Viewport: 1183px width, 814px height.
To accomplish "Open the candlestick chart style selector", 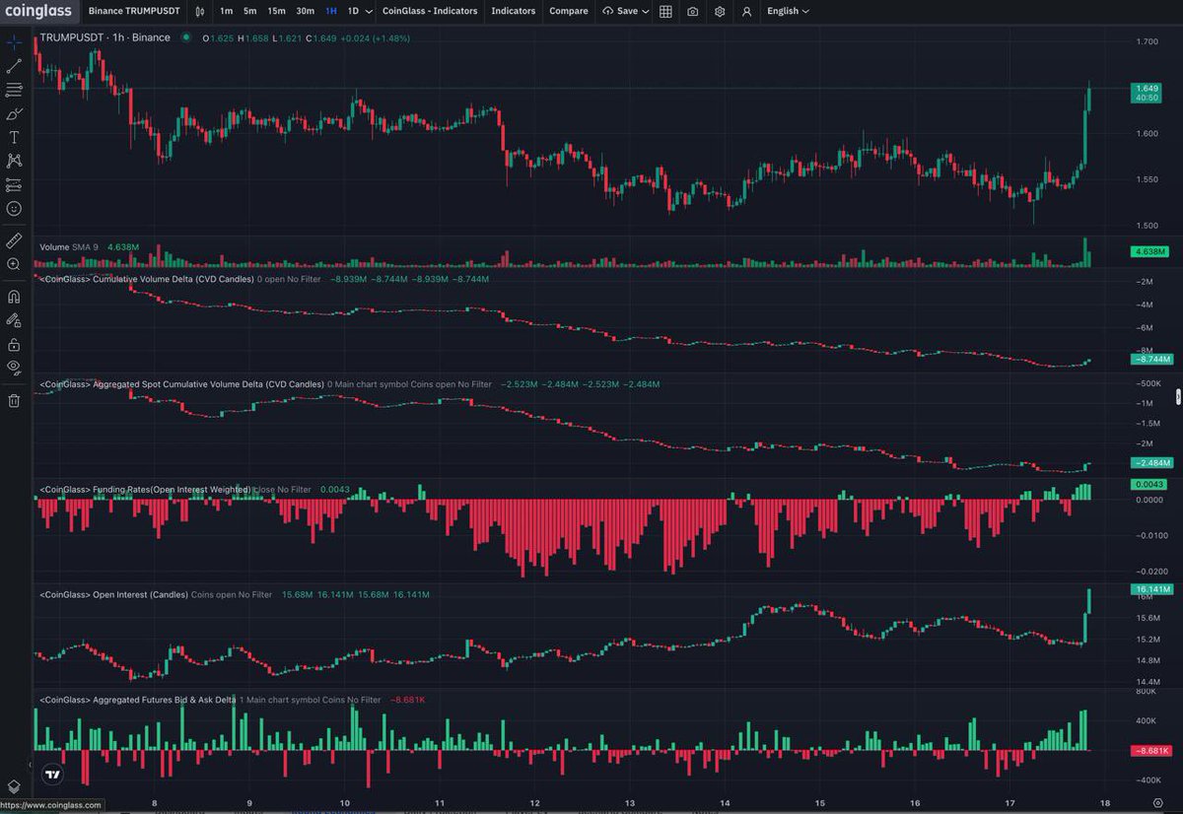I will pos(200,11).
